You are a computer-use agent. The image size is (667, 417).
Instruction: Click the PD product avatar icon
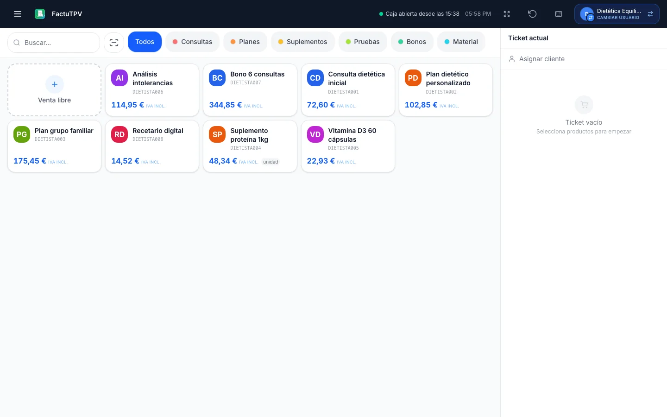pos(413,78)
